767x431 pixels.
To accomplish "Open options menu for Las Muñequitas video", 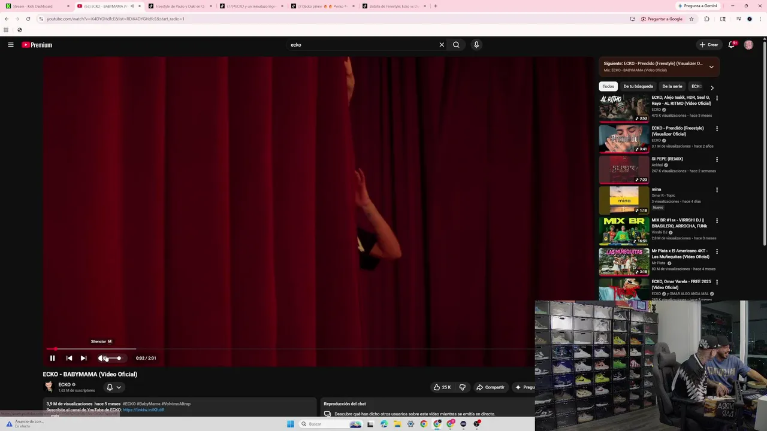I will click(717, 251).
